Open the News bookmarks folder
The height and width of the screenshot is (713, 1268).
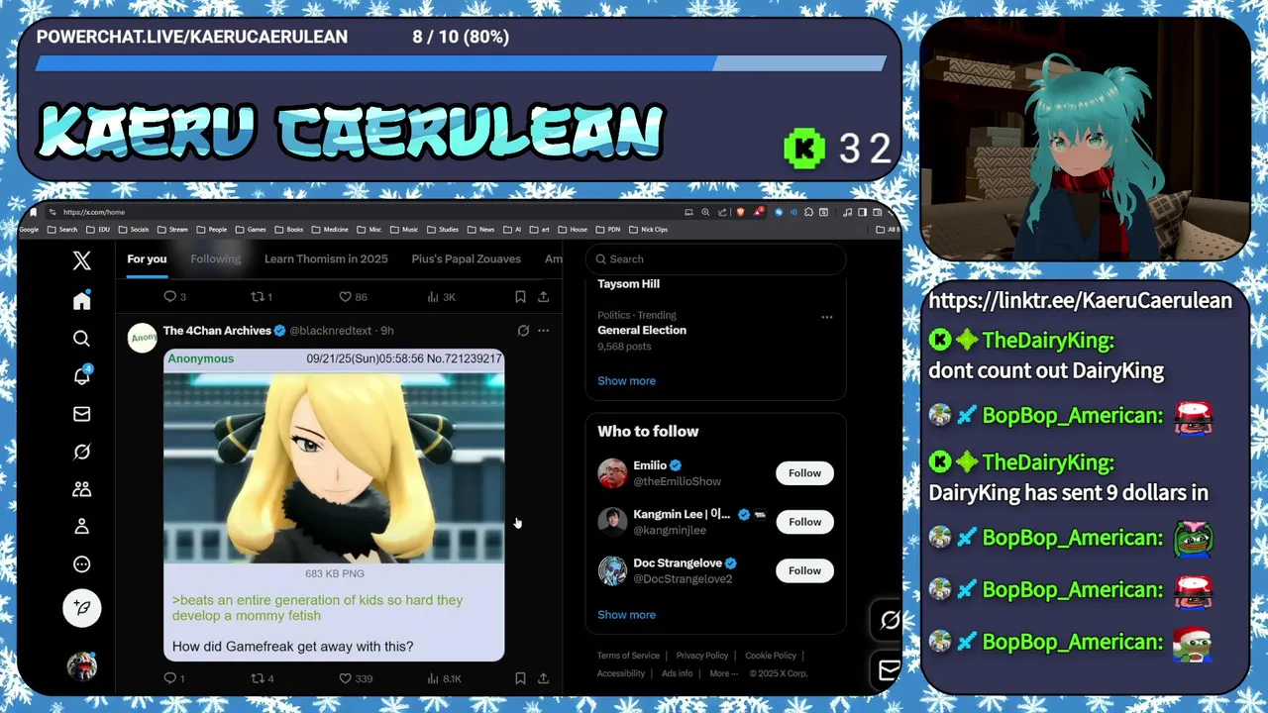(480, 230)
